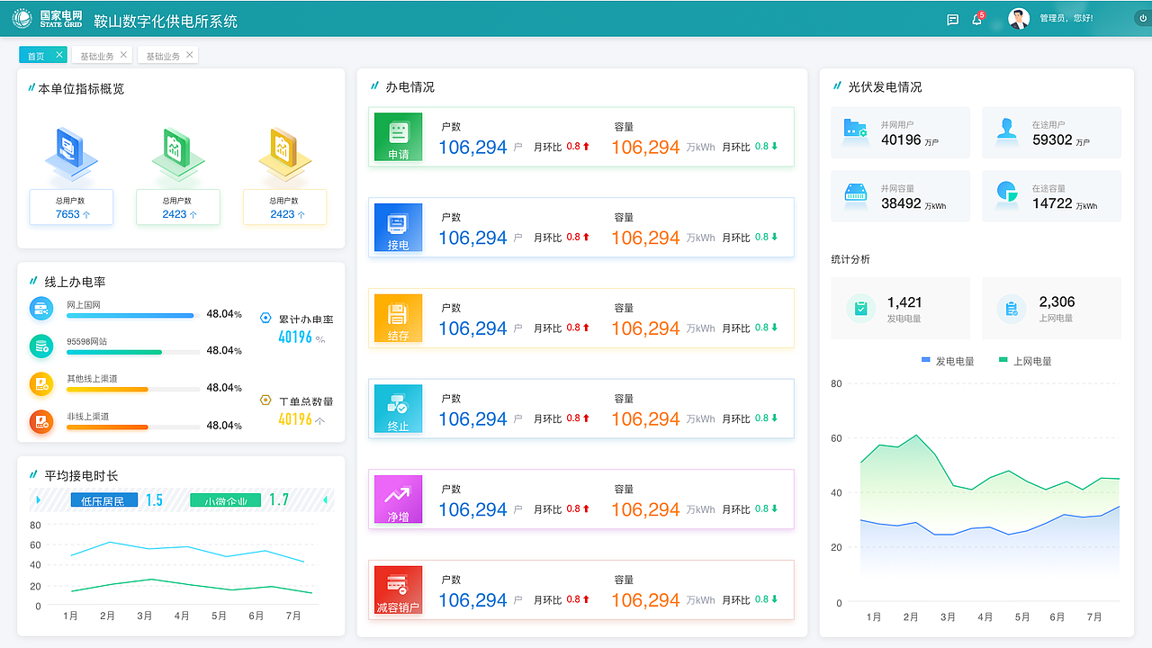Close the last 基础业务 tab
The image size is (1152, 648).
coord(189,55)
